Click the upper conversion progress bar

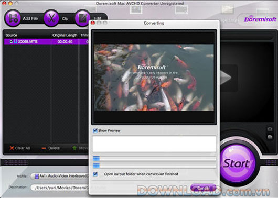pyautogui.click(x=154, y=158)
